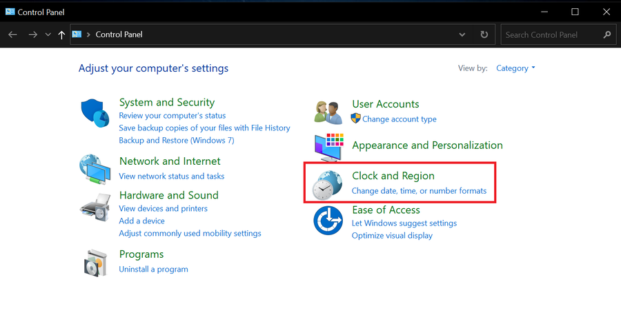Image resolution: width=621 pixels, height=333 pixels.
Task: Click Let Windows suggest settings
Action: click(404, 223)
